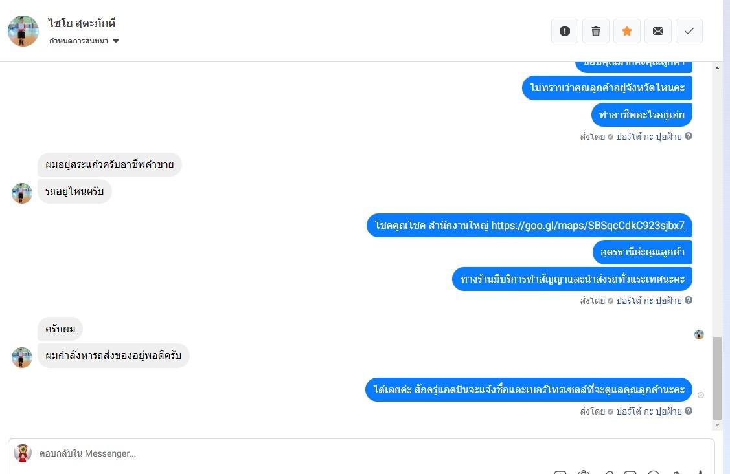This screenshot has width=730, height=474.
Task: Click the small seen-by avatar at right
Action: pos(699,334)
